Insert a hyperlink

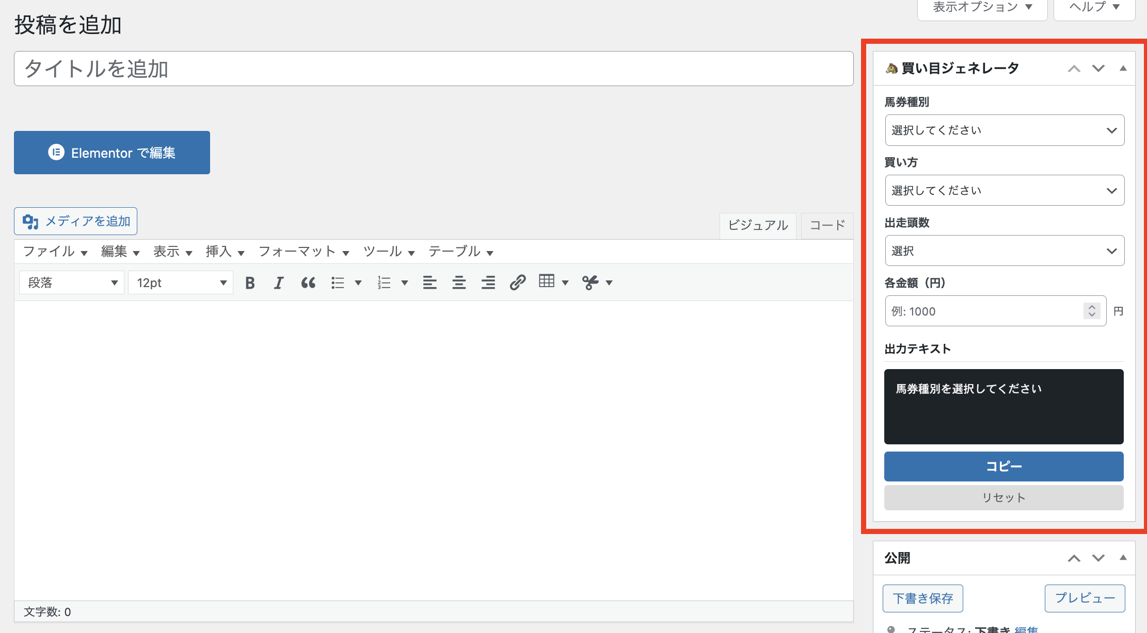(x=517, y=282)
